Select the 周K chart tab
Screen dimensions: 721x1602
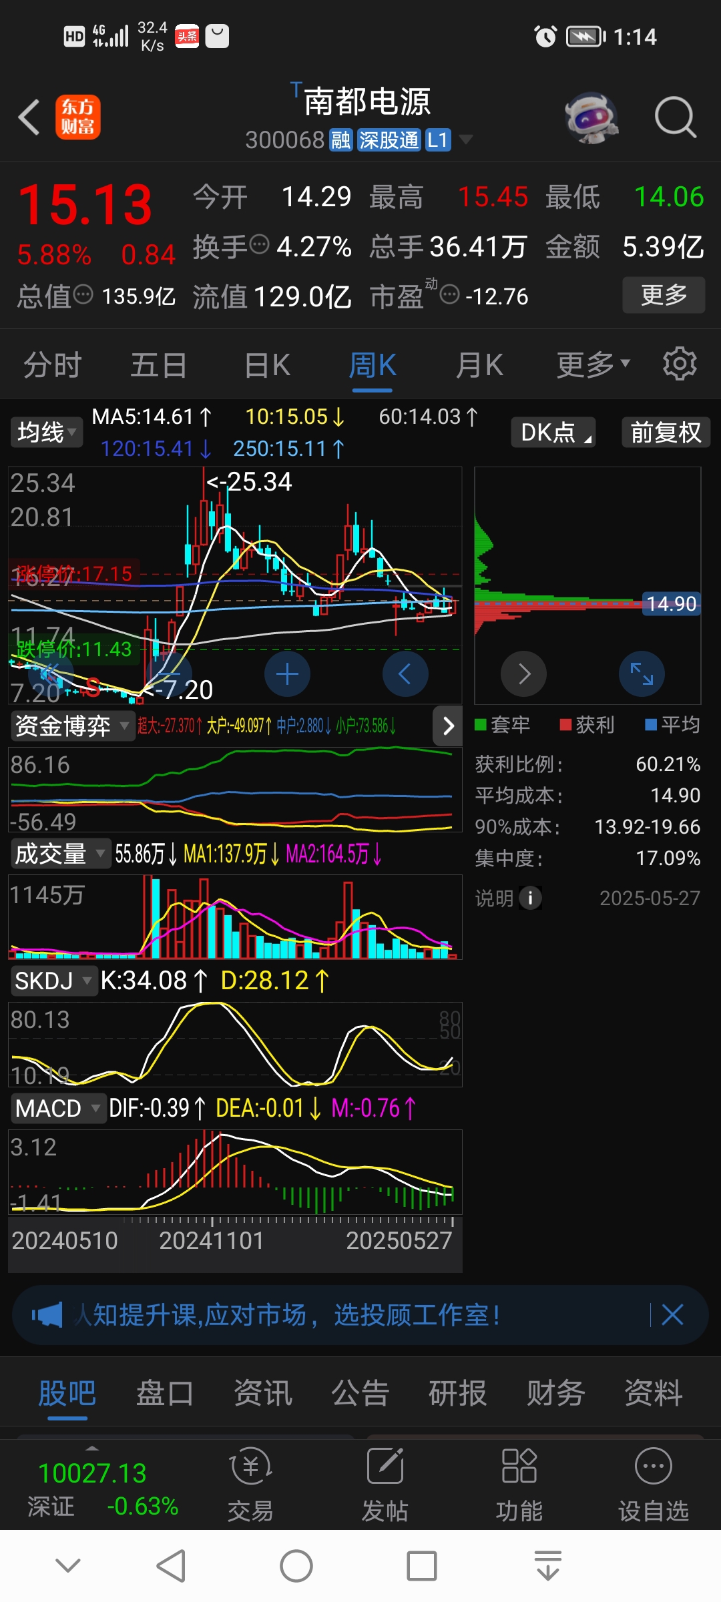(373, 365)
